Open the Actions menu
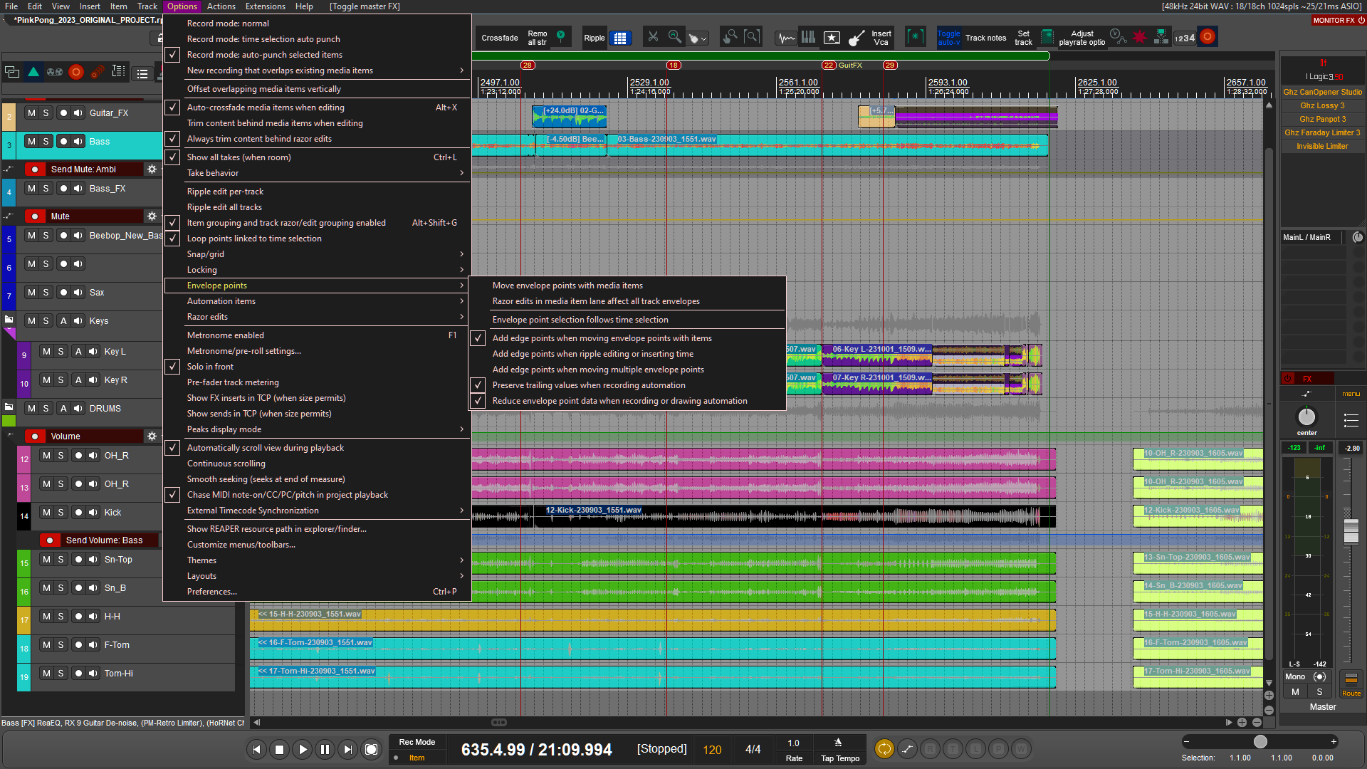Screen dimensions: 1367x769 pyautogui.click(x=221, y=6)
